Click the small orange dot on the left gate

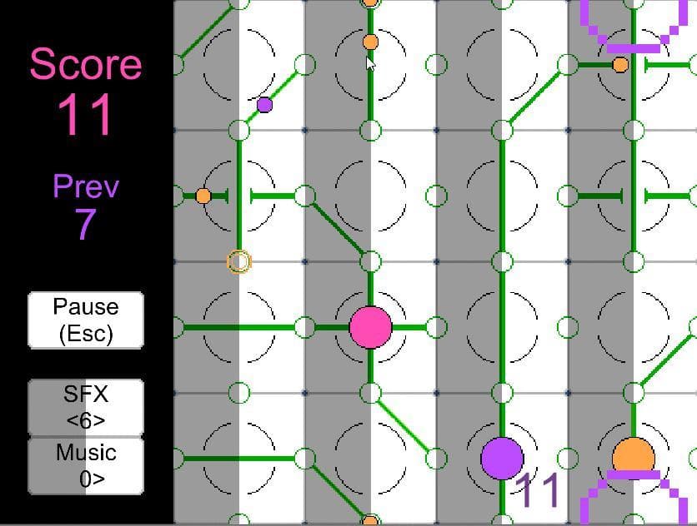[203, 196]
